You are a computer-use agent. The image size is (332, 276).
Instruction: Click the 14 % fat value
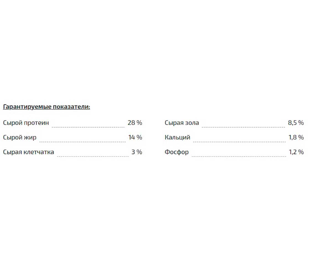click(135, 137)
